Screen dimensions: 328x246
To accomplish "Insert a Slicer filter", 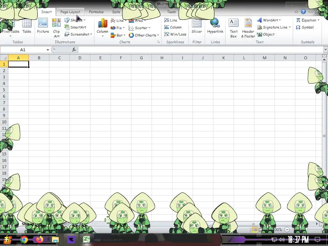I will (197, 26).
